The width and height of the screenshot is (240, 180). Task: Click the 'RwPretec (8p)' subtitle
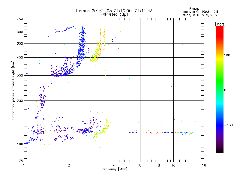(x=114, y=14)
